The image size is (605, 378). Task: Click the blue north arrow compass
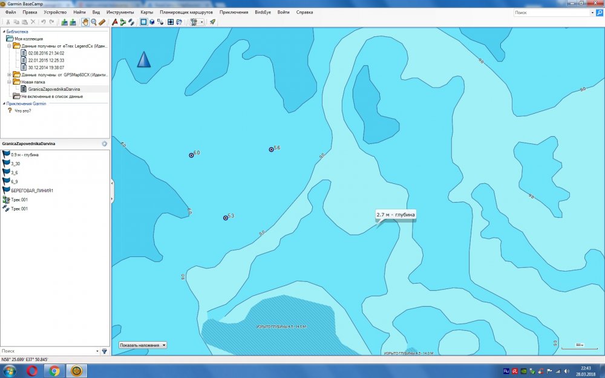(143, 59)
